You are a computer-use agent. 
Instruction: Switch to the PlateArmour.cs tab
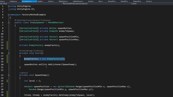[x=63, y=1]
